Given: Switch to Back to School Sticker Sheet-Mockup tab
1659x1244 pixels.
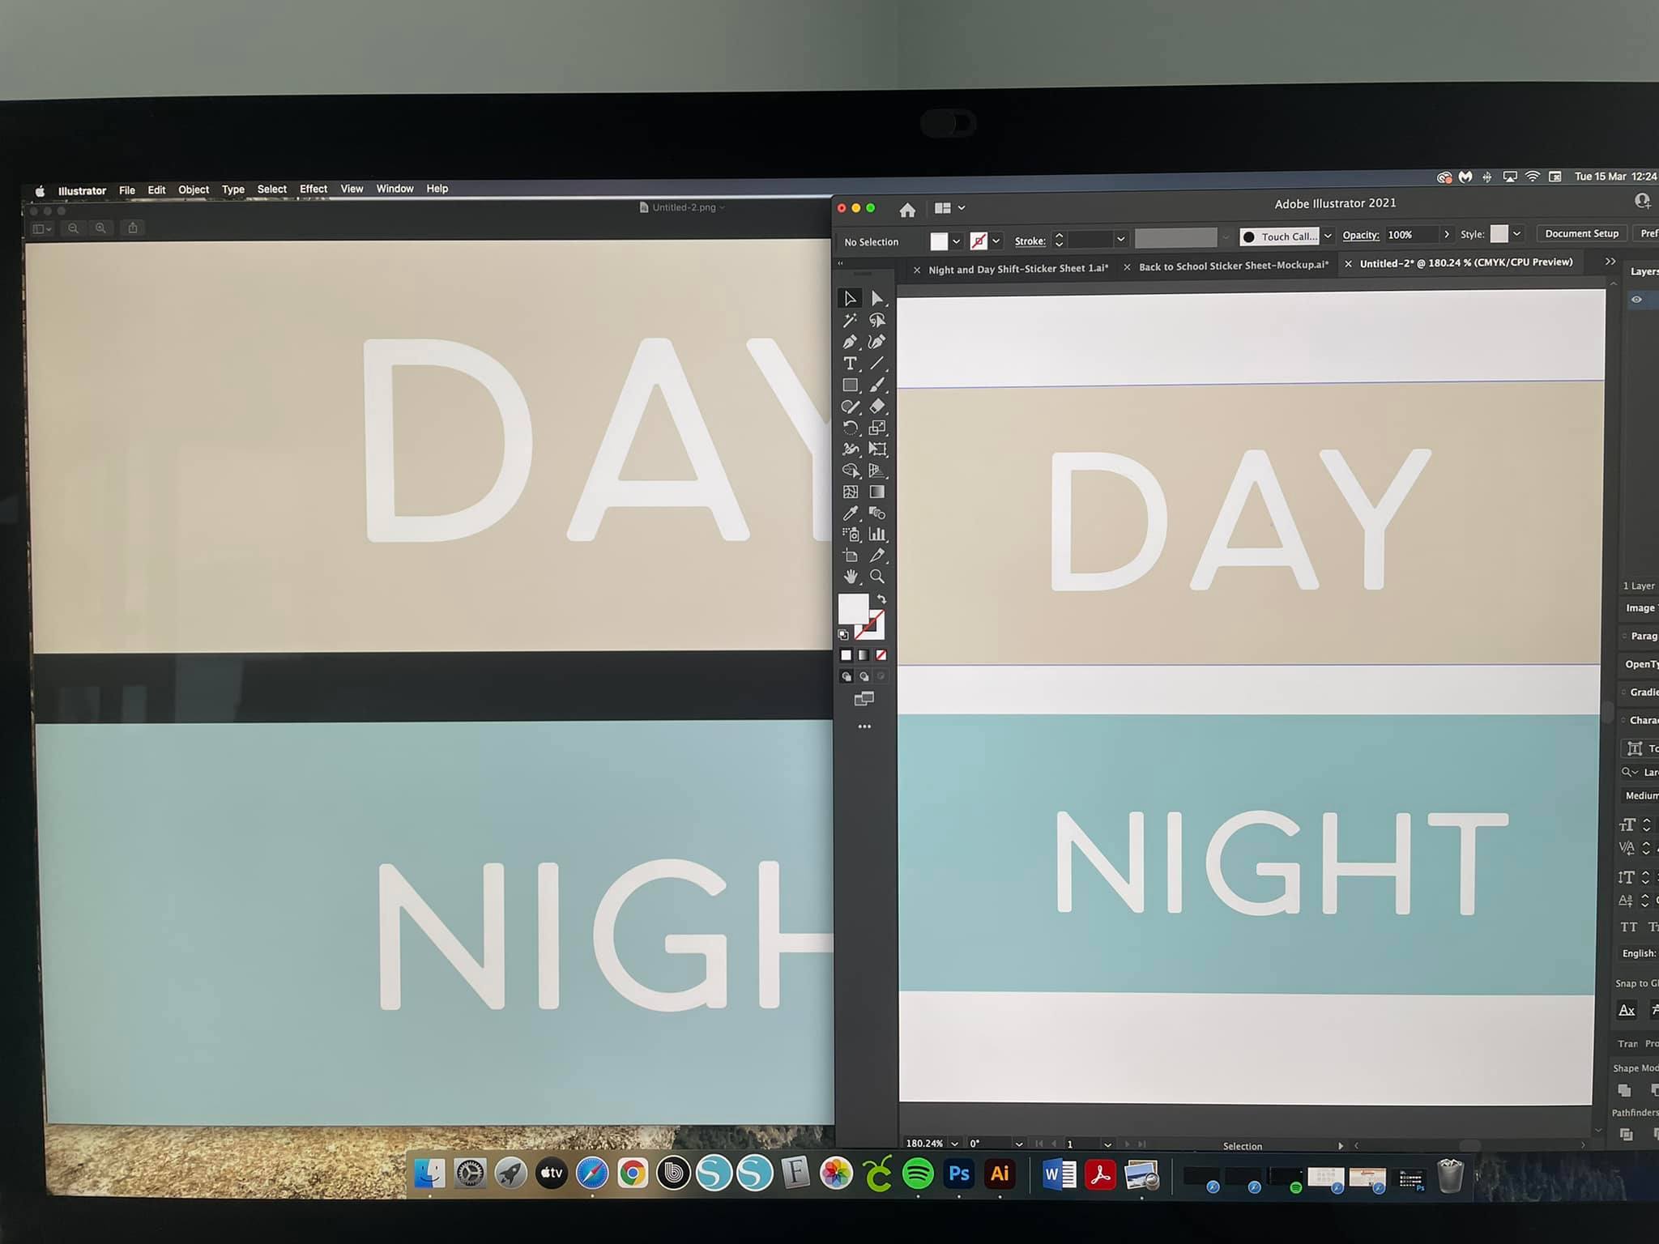Looking at the screenshot, I should click(x=1234, y=266).
